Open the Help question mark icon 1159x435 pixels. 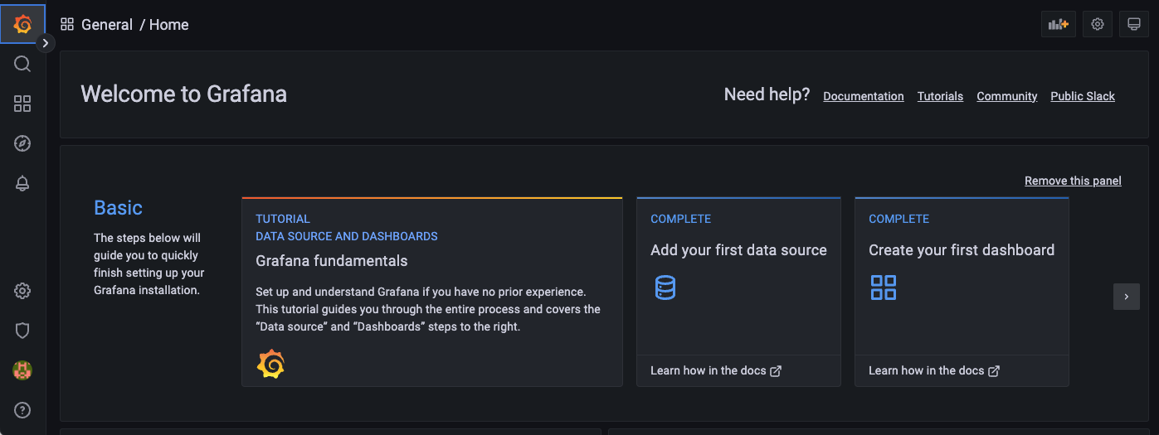tap(22, 409)
